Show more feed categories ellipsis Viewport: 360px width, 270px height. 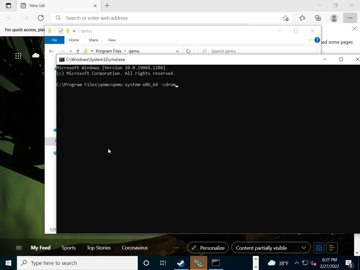(x=176, y=248)
